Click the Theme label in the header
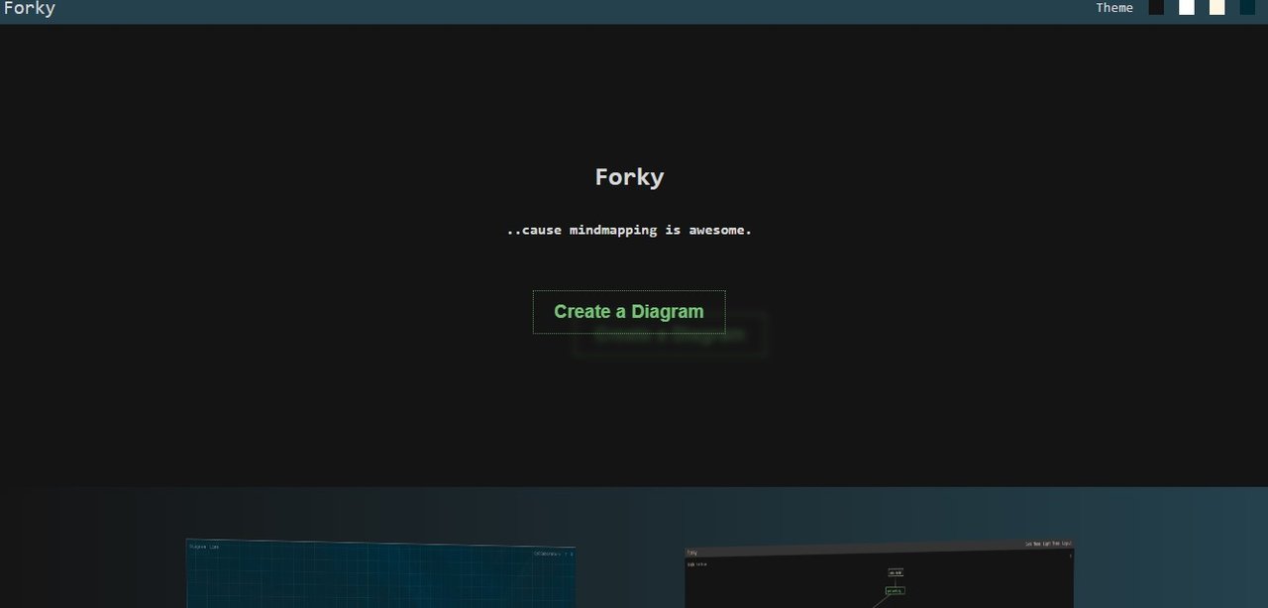Viewport: 1268px width, 608px height. (x=1114, y=8)
